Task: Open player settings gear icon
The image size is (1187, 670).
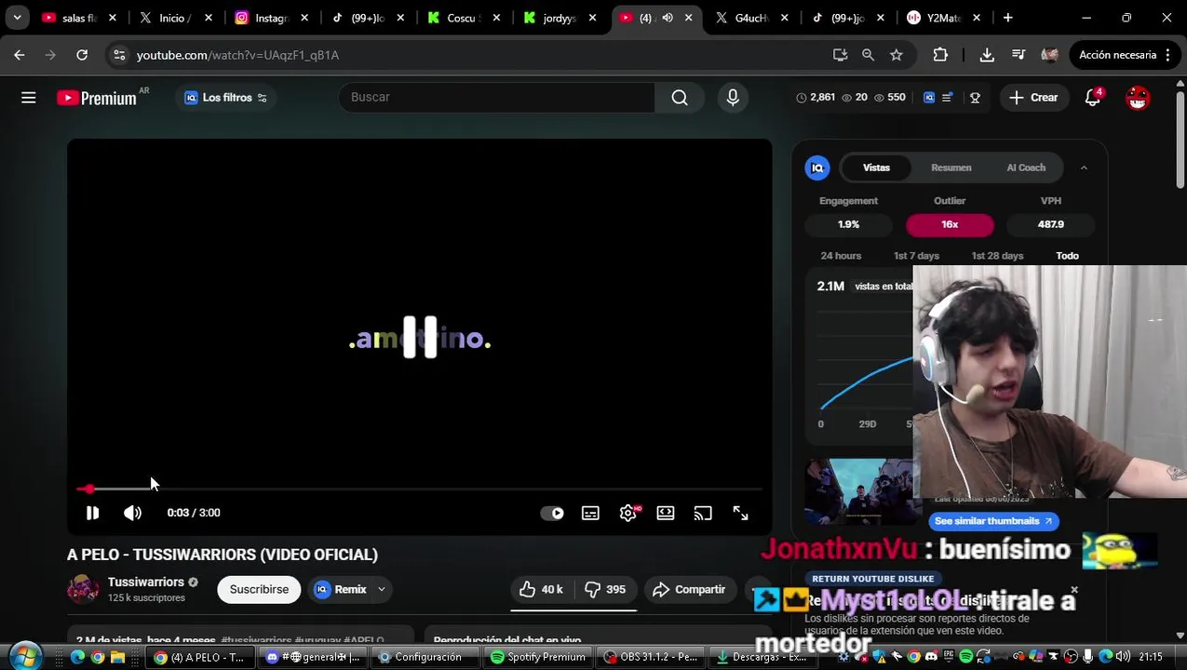Action: pyautogui.click(x=628, y=513)
